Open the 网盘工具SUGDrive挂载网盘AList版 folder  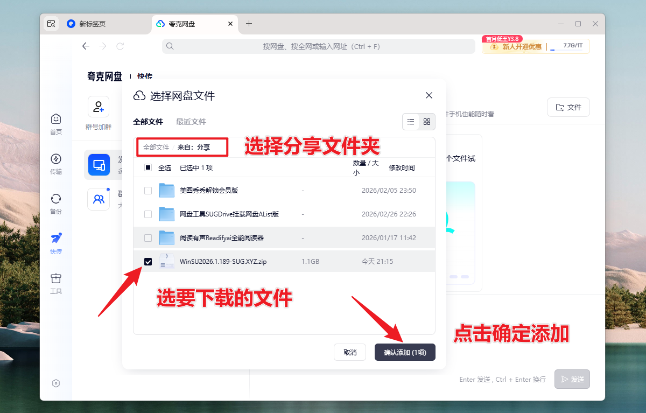pos(229,214)
